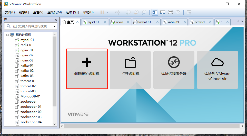The height and width of the screenshot is (136, 247).
Task: Open the 选项卡(T) menu
Action: point(72,12)
